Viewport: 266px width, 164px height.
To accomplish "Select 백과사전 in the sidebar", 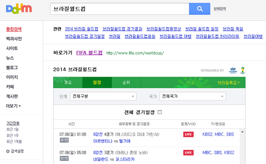I will [14, 39].
